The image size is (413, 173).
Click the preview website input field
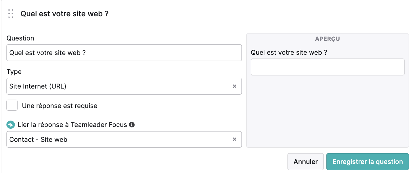coord(328,67)
